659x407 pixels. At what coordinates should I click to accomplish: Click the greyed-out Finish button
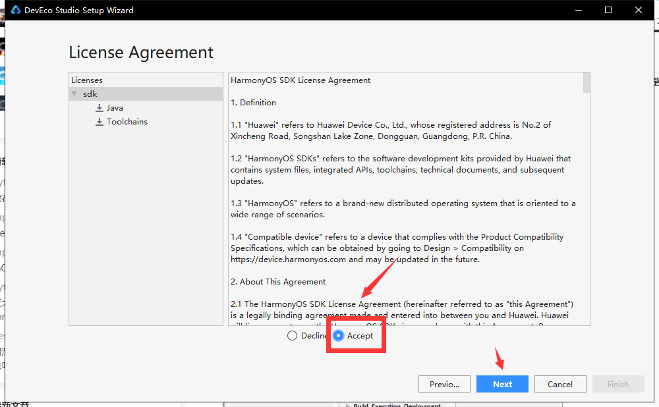[618, 384]
